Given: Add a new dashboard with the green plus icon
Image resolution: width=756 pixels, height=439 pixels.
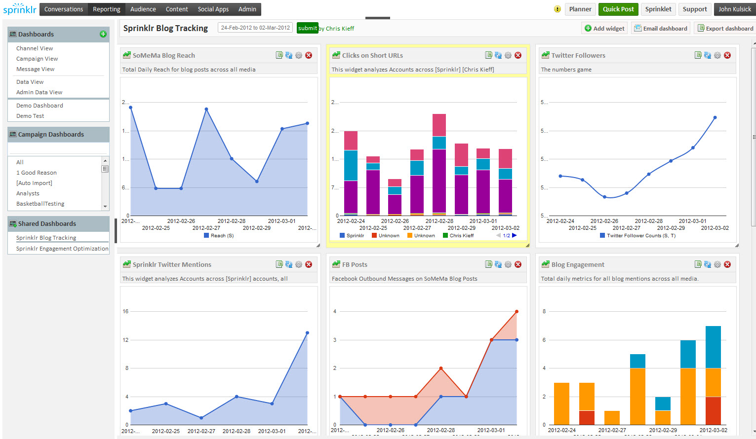Looking at the screenshot, I should [x=103, y=34].
